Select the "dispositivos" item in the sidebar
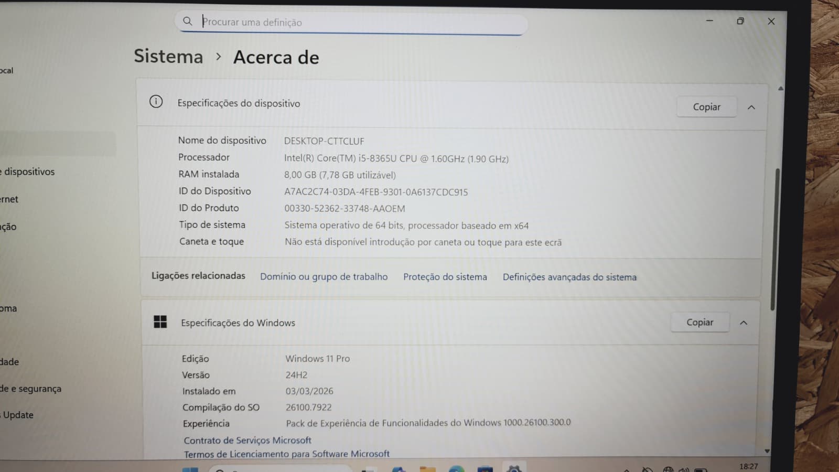 [x=27, y=171]
